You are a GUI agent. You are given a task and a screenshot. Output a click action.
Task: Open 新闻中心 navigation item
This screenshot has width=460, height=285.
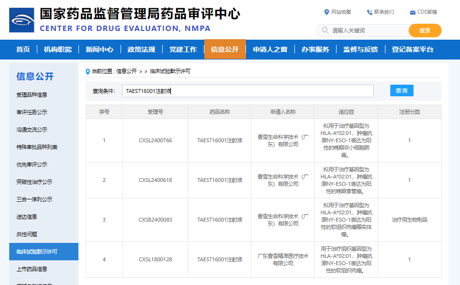[99, 49]
